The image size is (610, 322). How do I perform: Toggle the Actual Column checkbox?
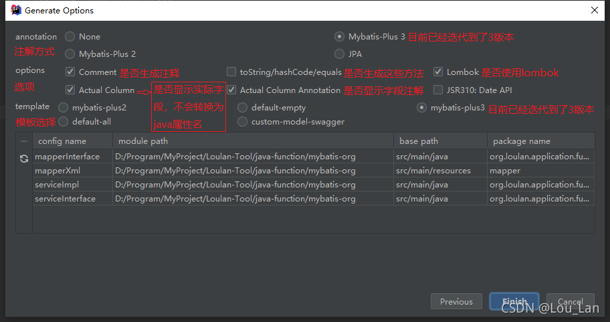point(70,90)
